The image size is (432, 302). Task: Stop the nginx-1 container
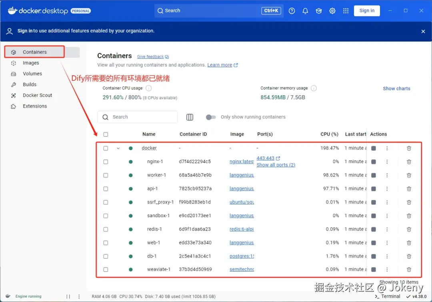pyautogui.click(x=374, y=162)
